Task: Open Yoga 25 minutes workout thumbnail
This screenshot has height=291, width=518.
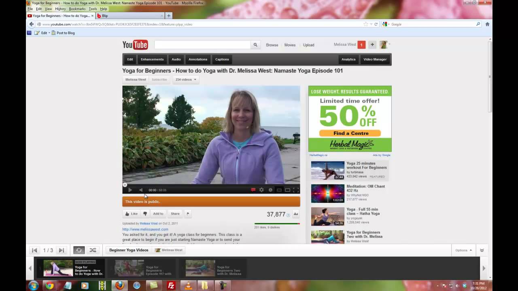Action: pyautogui.click(x=328, y=170)
